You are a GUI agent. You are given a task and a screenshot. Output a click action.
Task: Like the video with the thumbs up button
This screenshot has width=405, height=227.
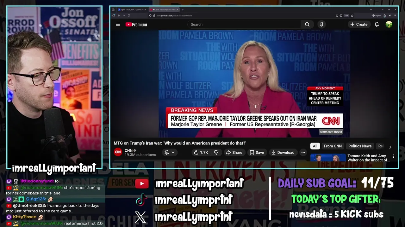201,152
